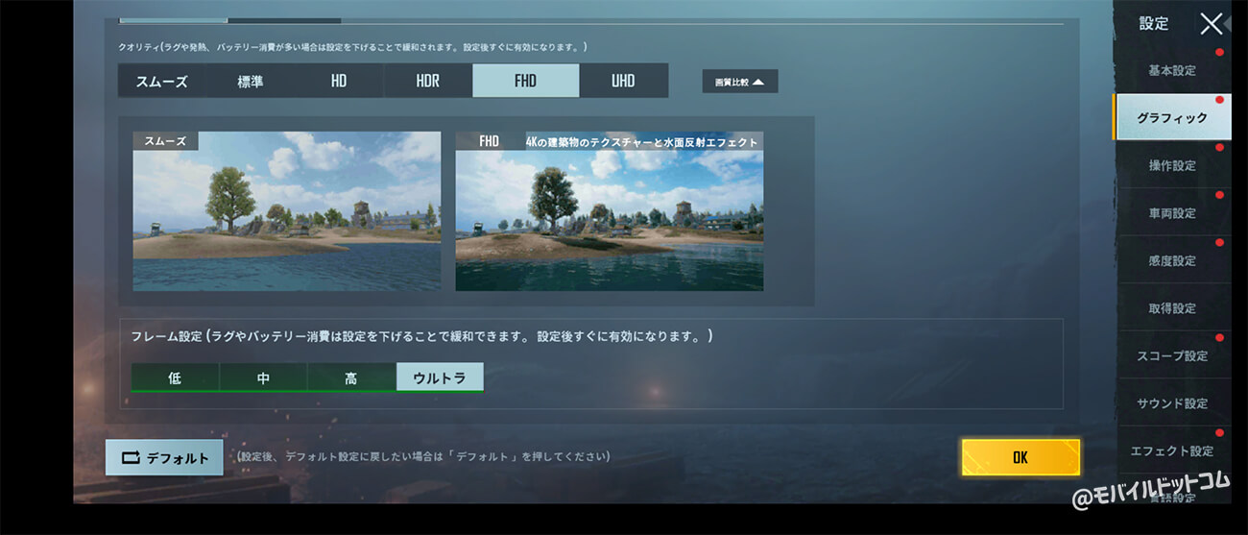Click the FHD preview thumbnail
The image size is (1248, 535).
click(610, 211)
